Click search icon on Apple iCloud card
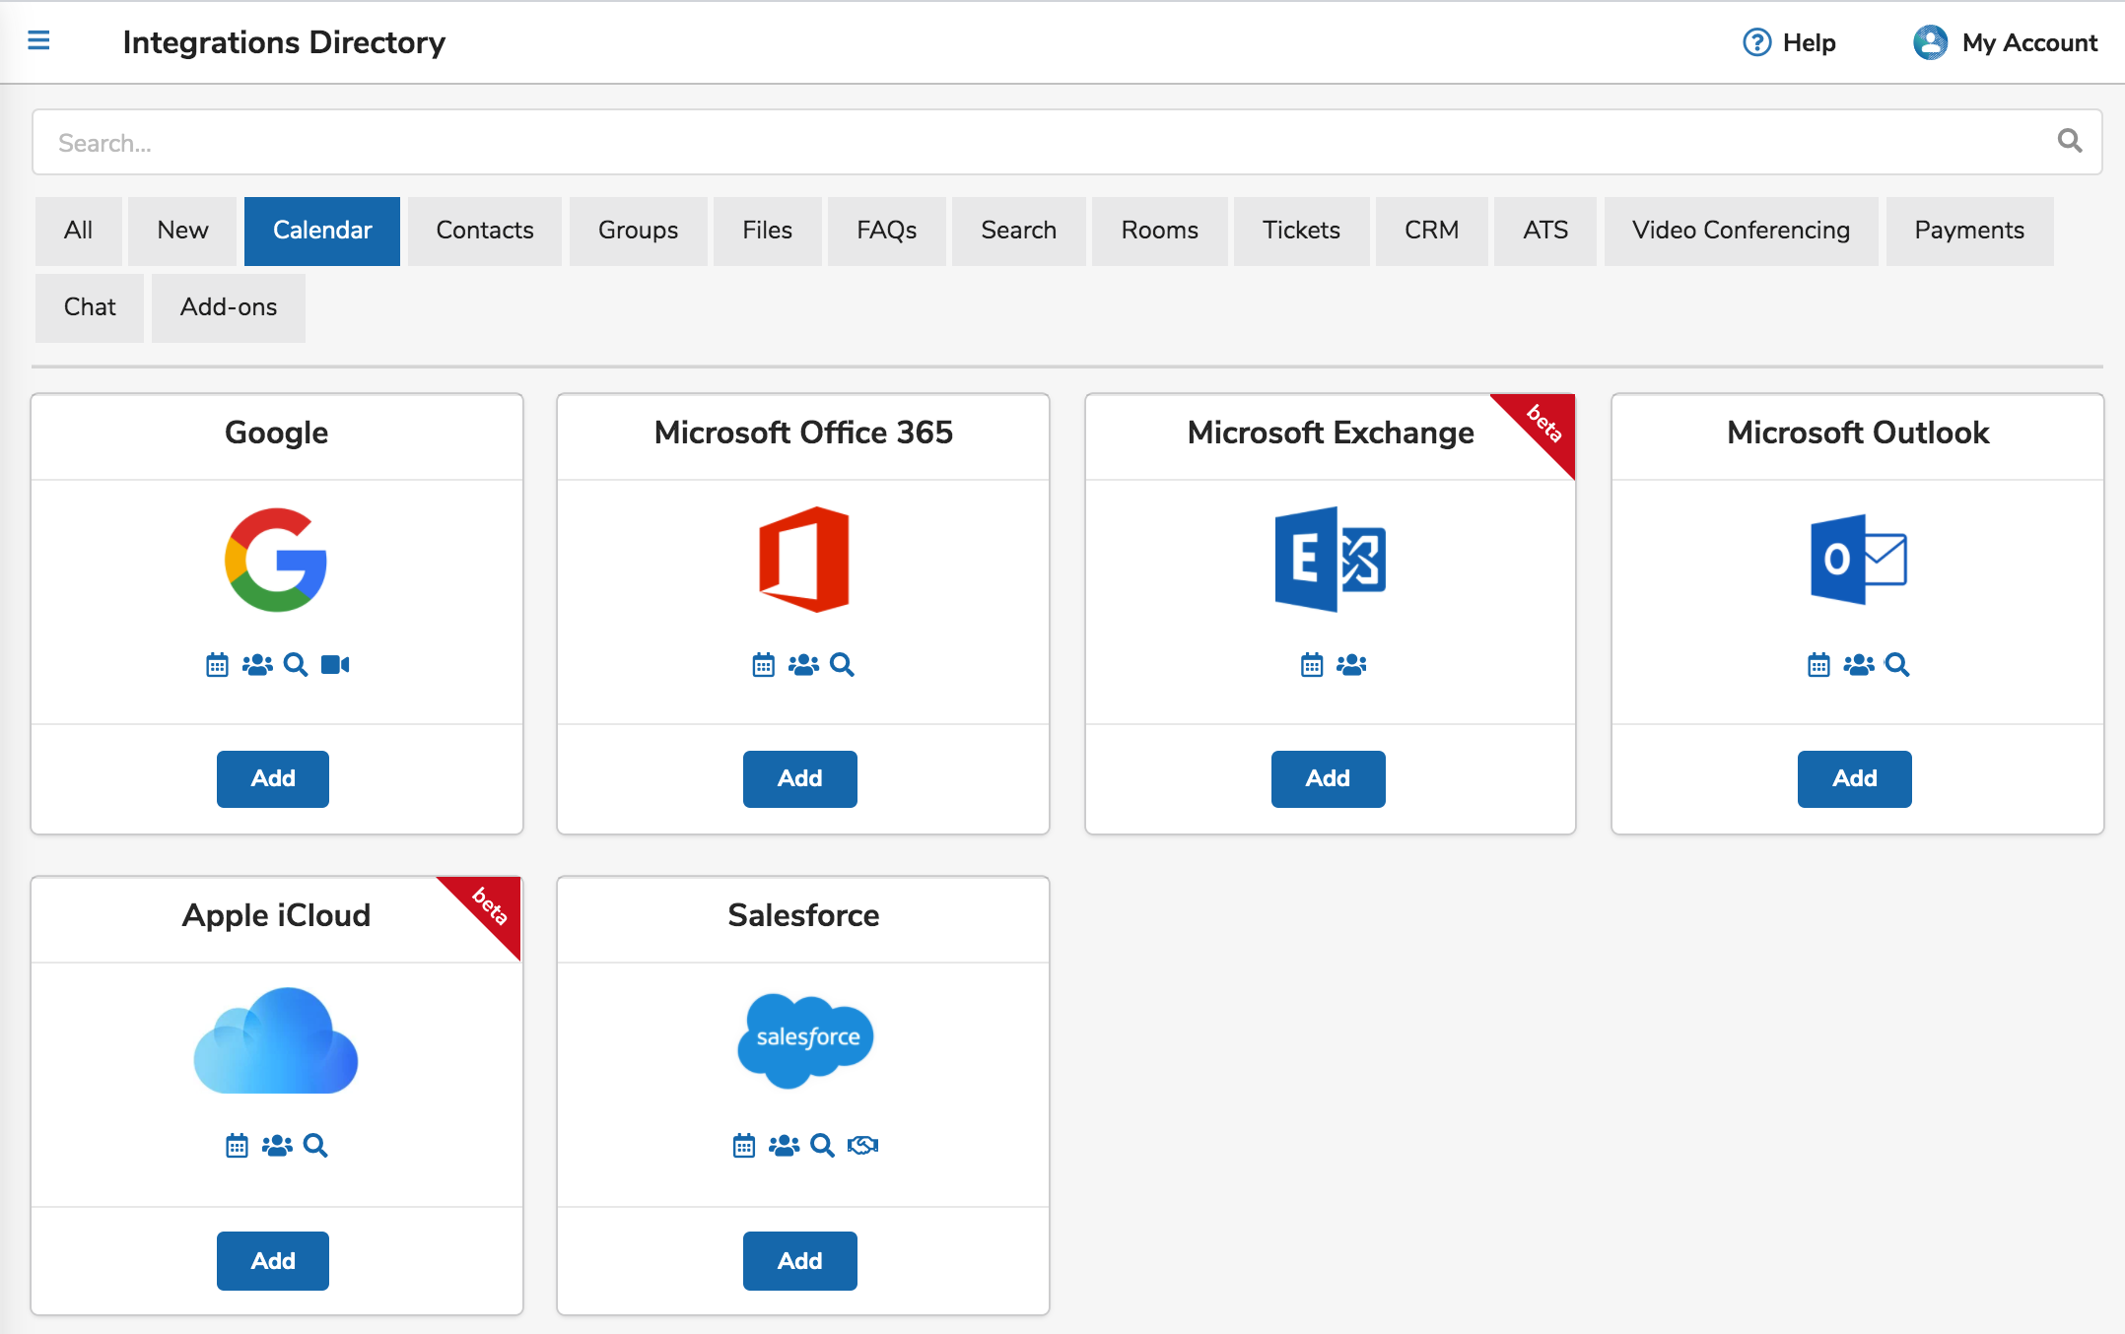Screen dimensions: 2125x1334 [315, 1145]
